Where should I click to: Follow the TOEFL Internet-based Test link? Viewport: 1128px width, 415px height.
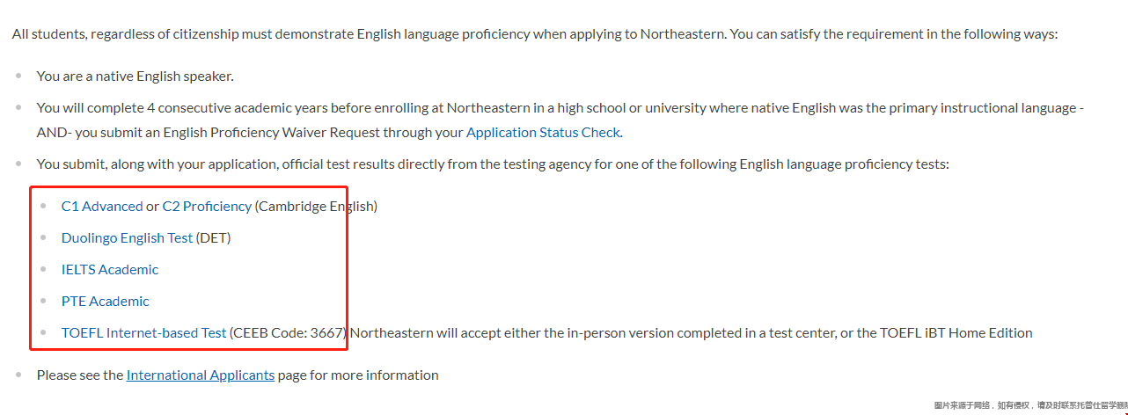click(143, 333)
